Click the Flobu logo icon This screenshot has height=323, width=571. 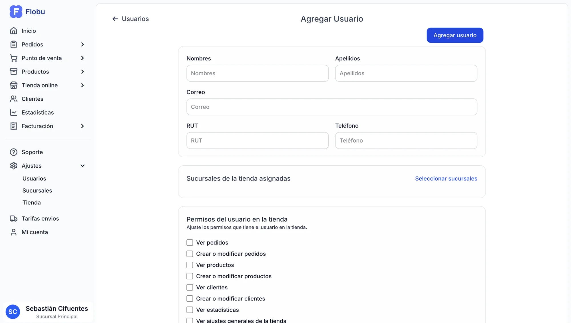pyautogui.click(x=16, y=12)
